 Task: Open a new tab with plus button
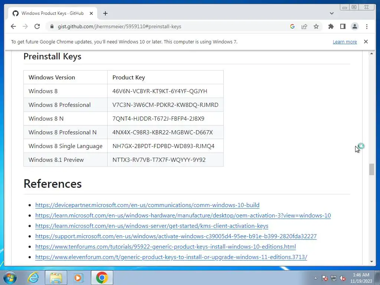pos(105,13)
